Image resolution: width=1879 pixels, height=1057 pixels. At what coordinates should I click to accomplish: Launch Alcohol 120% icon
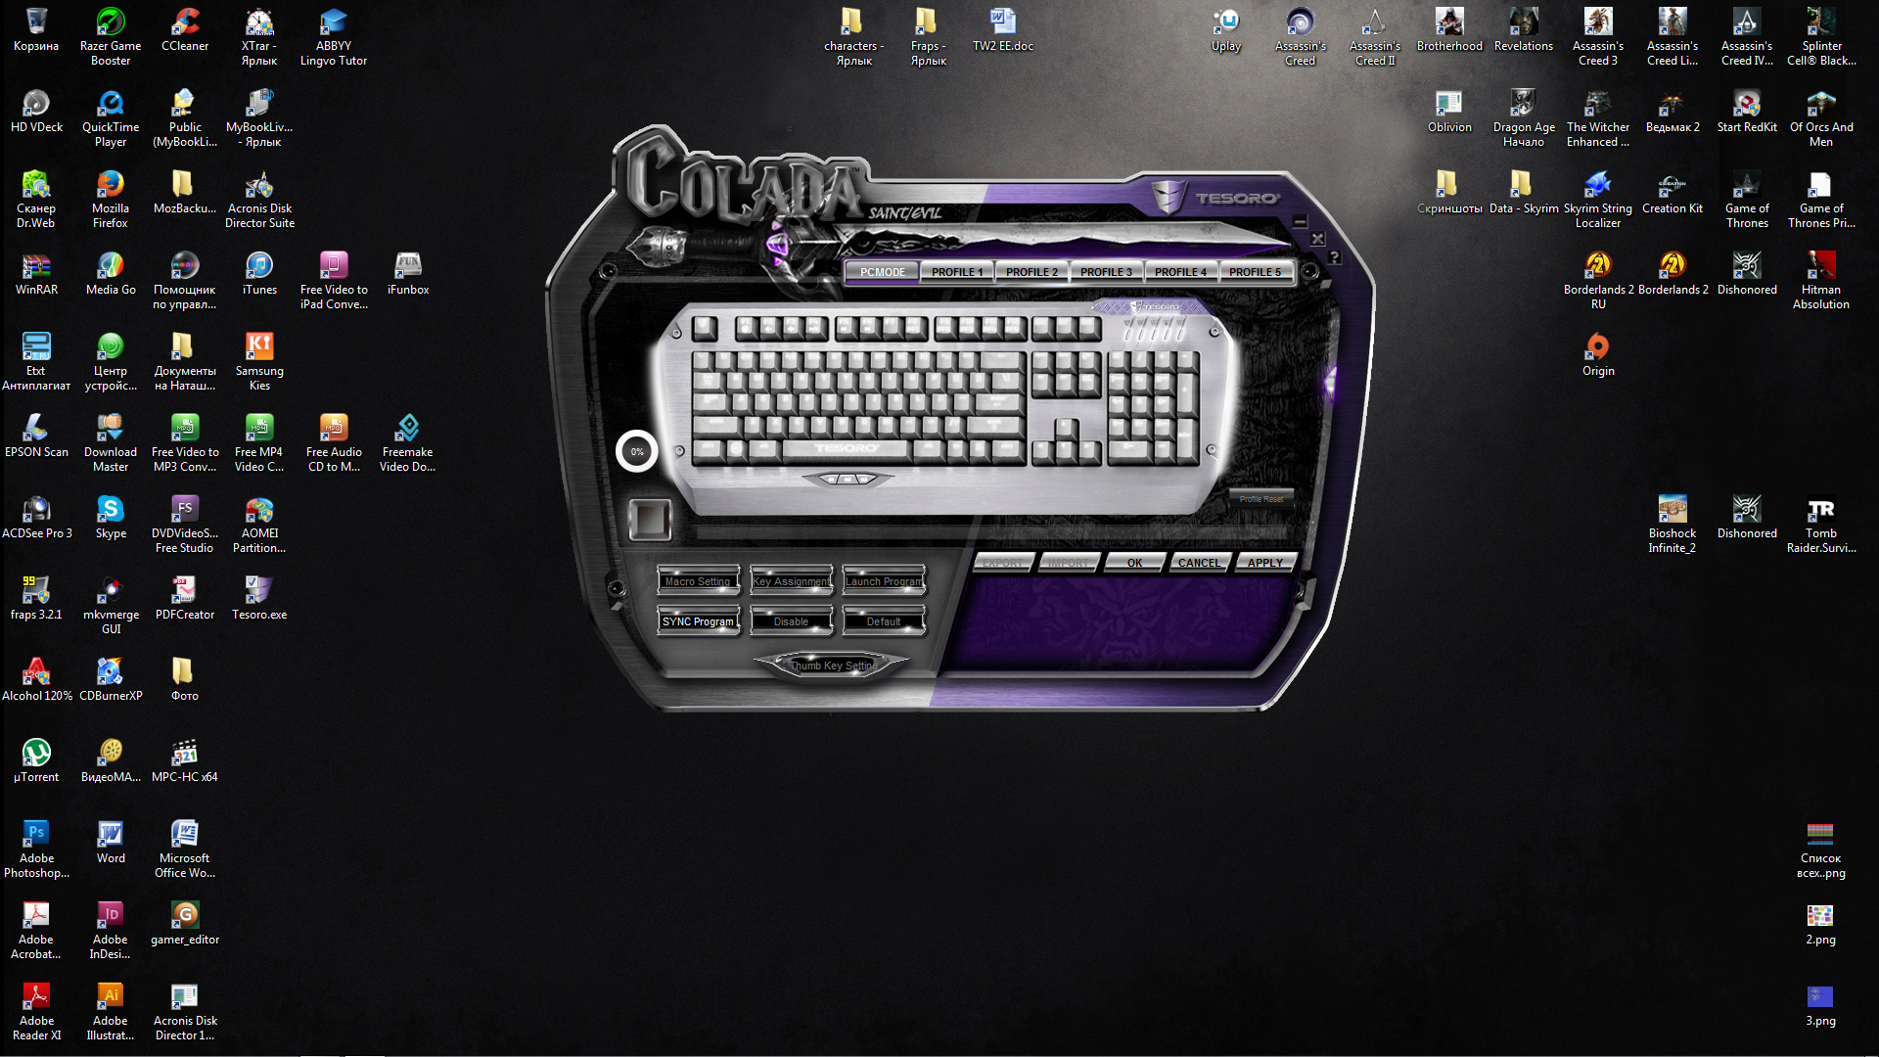tap(36, 680)
